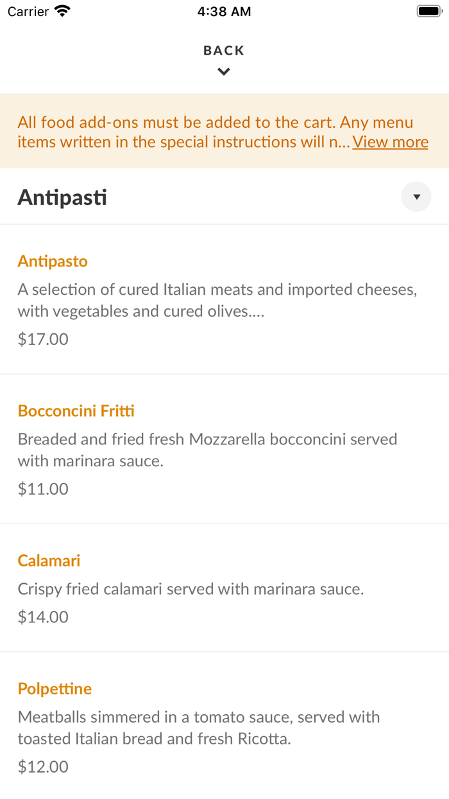Tap the $12.00 price under Polpettine
This screenshot has height=799, width=449.
click(42, 766)
